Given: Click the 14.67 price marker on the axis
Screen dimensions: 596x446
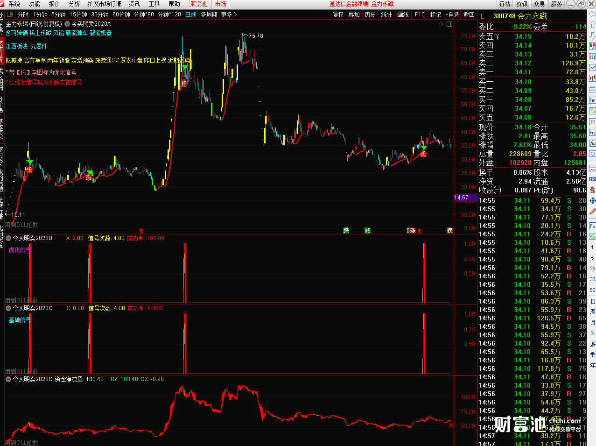Looking at the screenshot, I should pyautogui.click(x=465, y=198).
